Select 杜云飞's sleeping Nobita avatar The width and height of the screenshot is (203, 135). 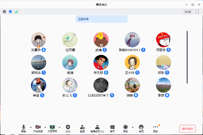70,85
